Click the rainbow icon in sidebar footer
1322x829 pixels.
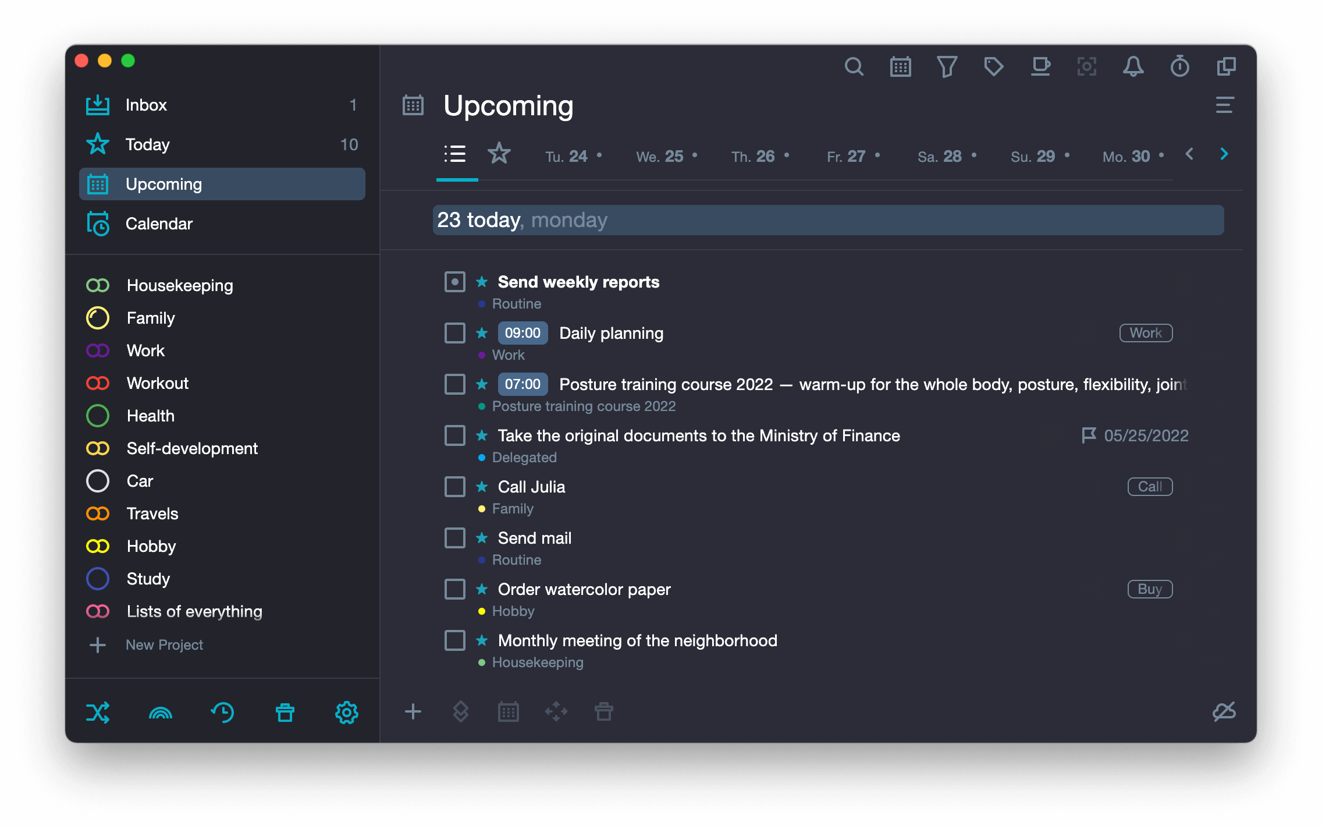160,713
